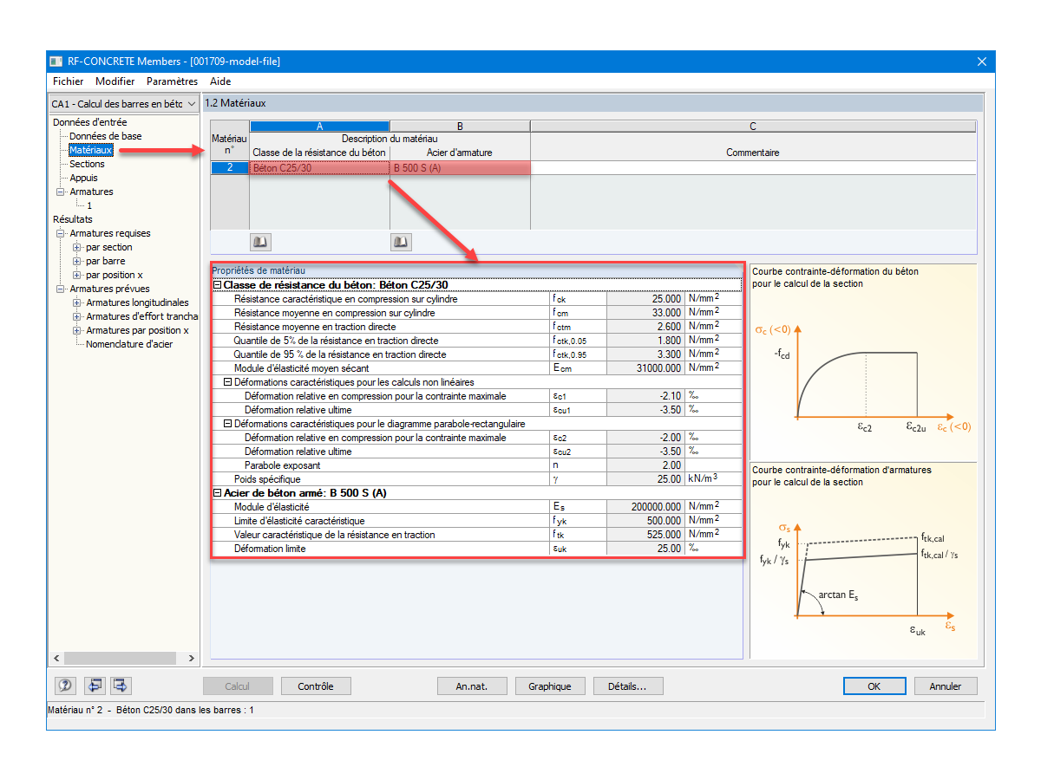The image size is (1041, 780).
Task: Click the Contrôle button
Action: point(316,686)
